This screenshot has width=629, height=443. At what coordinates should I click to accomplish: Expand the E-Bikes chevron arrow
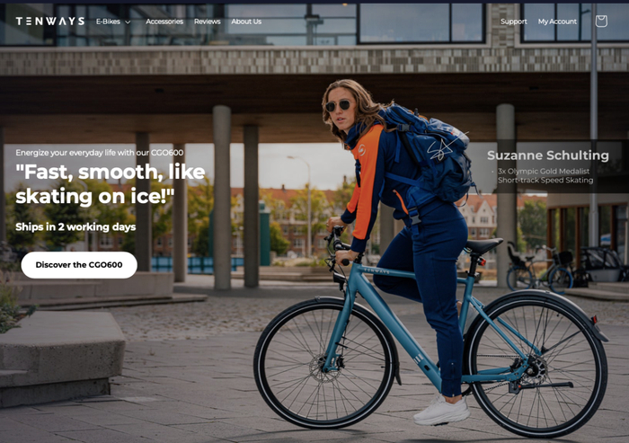(128, 22)
